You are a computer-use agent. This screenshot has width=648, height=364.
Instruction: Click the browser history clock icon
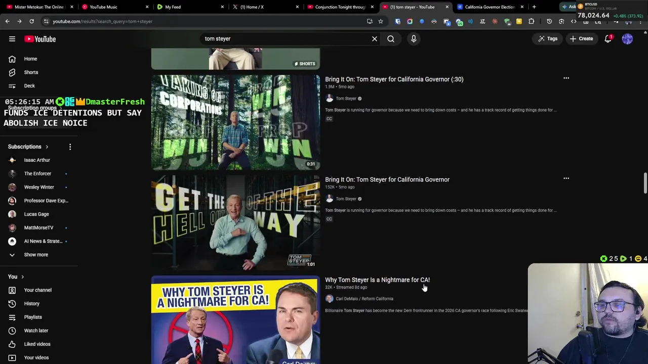549,21
